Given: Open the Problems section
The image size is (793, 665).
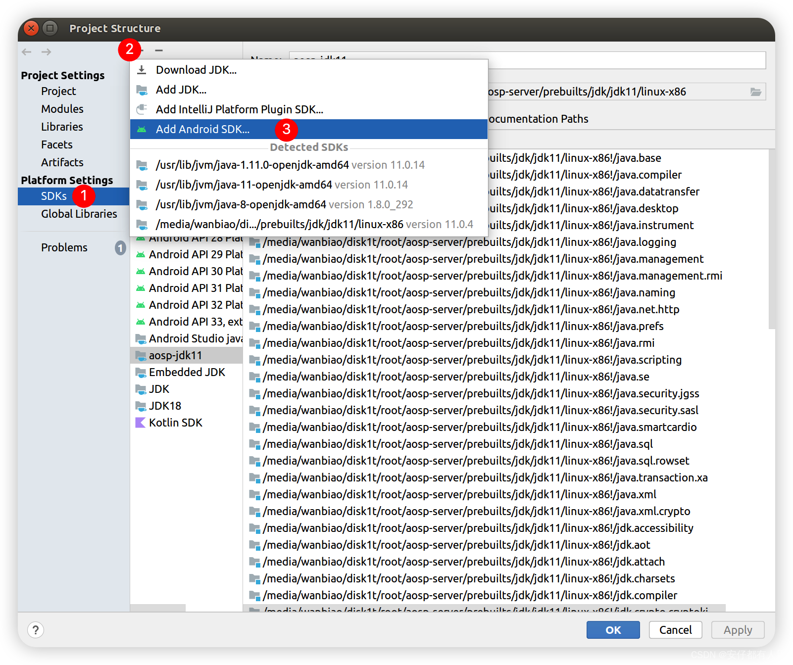Looking at the screenshot, I should pyautogui.click(x=64, y=247).
